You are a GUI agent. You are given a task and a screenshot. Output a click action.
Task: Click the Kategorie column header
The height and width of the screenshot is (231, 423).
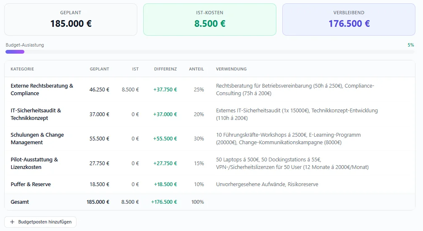pyautogui.click(x=22, y=69)
